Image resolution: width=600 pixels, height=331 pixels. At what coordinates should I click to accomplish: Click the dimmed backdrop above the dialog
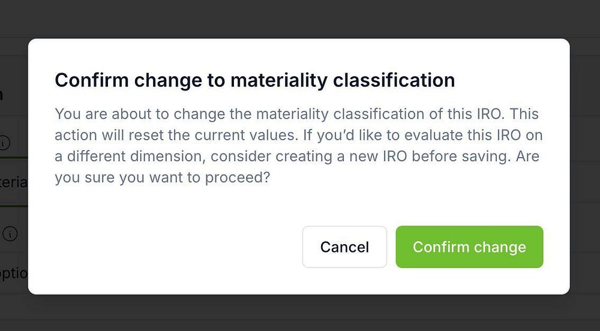(x=300, y=18)
